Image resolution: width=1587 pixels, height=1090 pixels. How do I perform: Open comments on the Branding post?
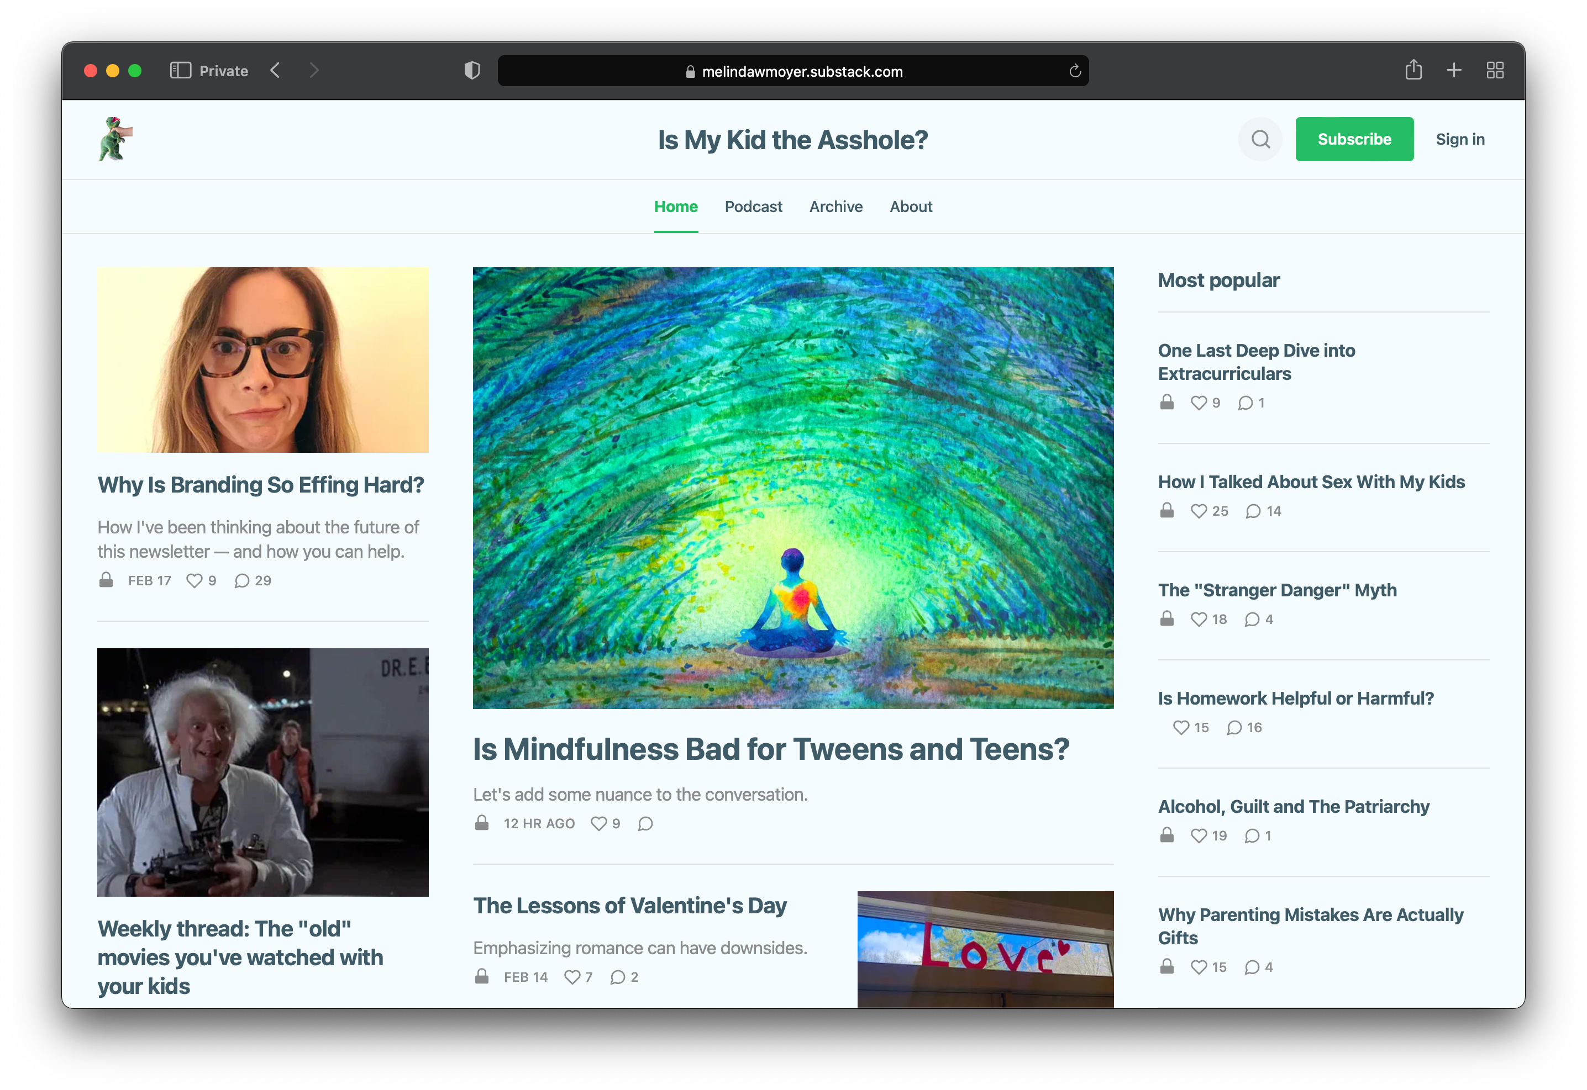[252, 580]
